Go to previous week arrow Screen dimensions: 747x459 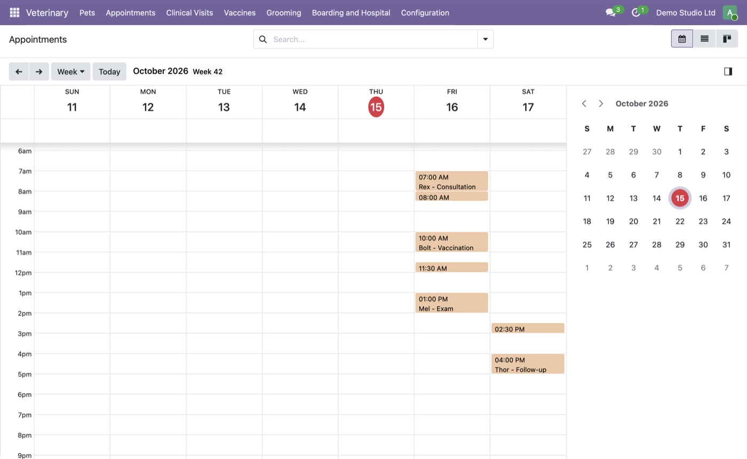[19, 72]
